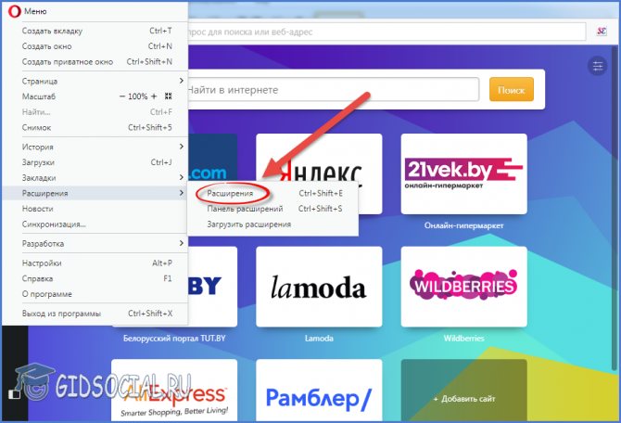The image size is (621, 423).
Task: Click the Lamoda caption under tile
Action: (319, 339)
